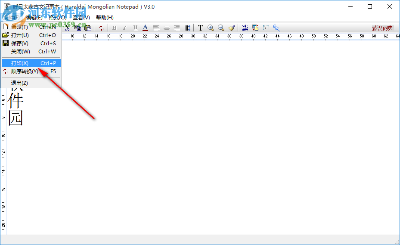Align text with first align icon
The width and height of the screenshot is (400, 245).
pyautogui.click(x=156, y=28)
